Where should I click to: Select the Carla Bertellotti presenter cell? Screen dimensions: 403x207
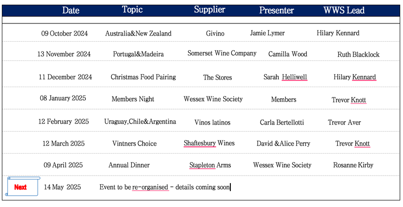click(282, 122)
